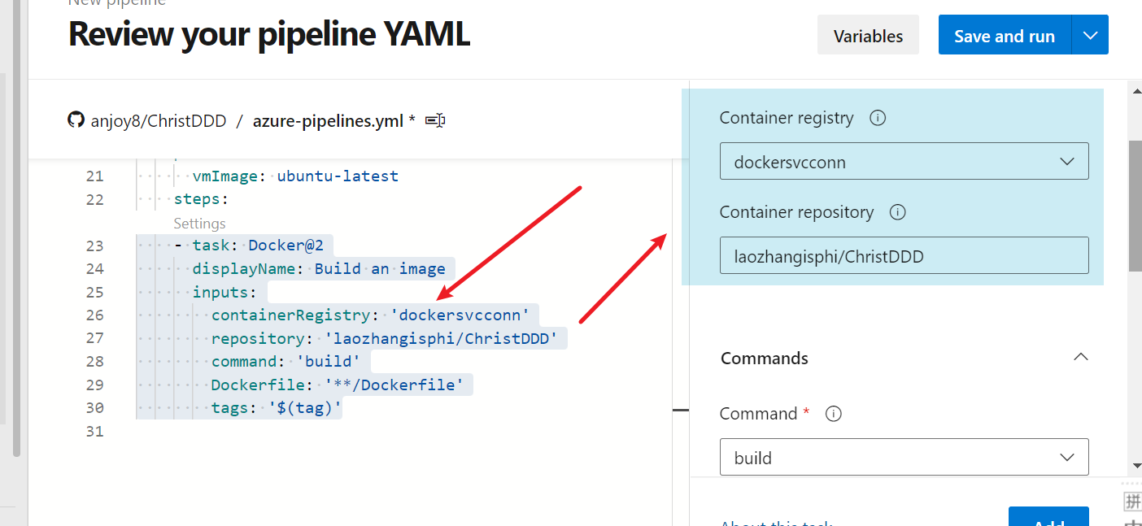Collapse the Commands section chevron
Viewport: 1142px width, 526px height.
(x=1080, y=358)
